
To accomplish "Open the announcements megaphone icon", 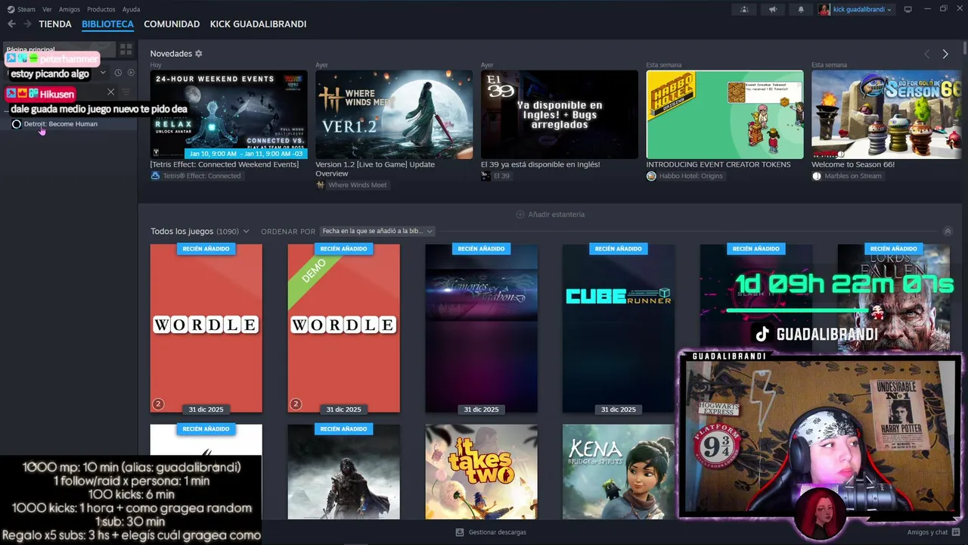I will (773, 9).
